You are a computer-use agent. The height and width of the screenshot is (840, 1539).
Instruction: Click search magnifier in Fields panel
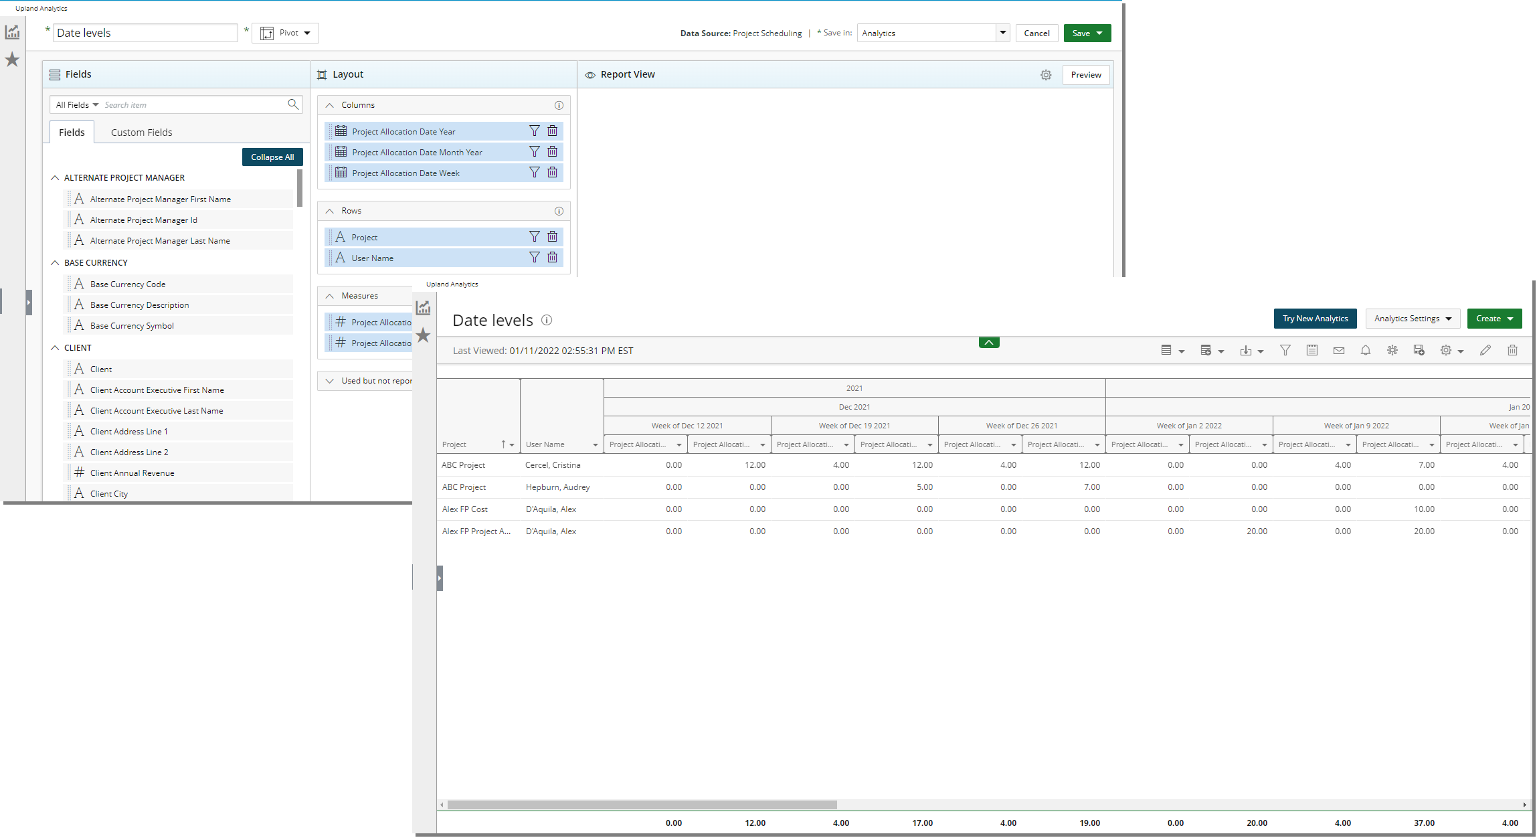pos(293,104)
